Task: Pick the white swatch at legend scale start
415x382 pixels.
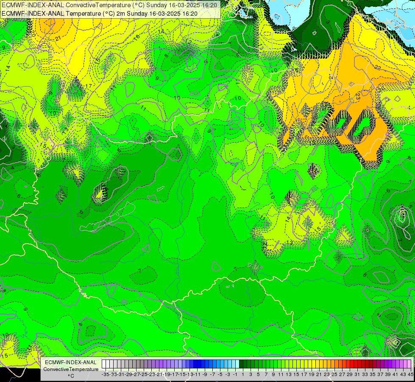Action: [x=104, y=364]
